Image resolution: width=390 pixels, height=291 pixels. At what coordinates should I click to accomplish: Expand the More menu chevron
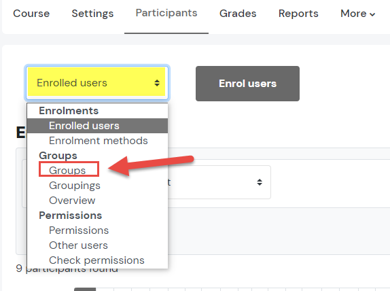pos(372,14)
